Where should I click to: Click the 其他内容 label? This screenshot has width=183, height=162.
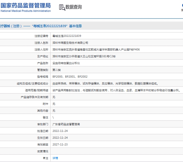click(43, 111)
